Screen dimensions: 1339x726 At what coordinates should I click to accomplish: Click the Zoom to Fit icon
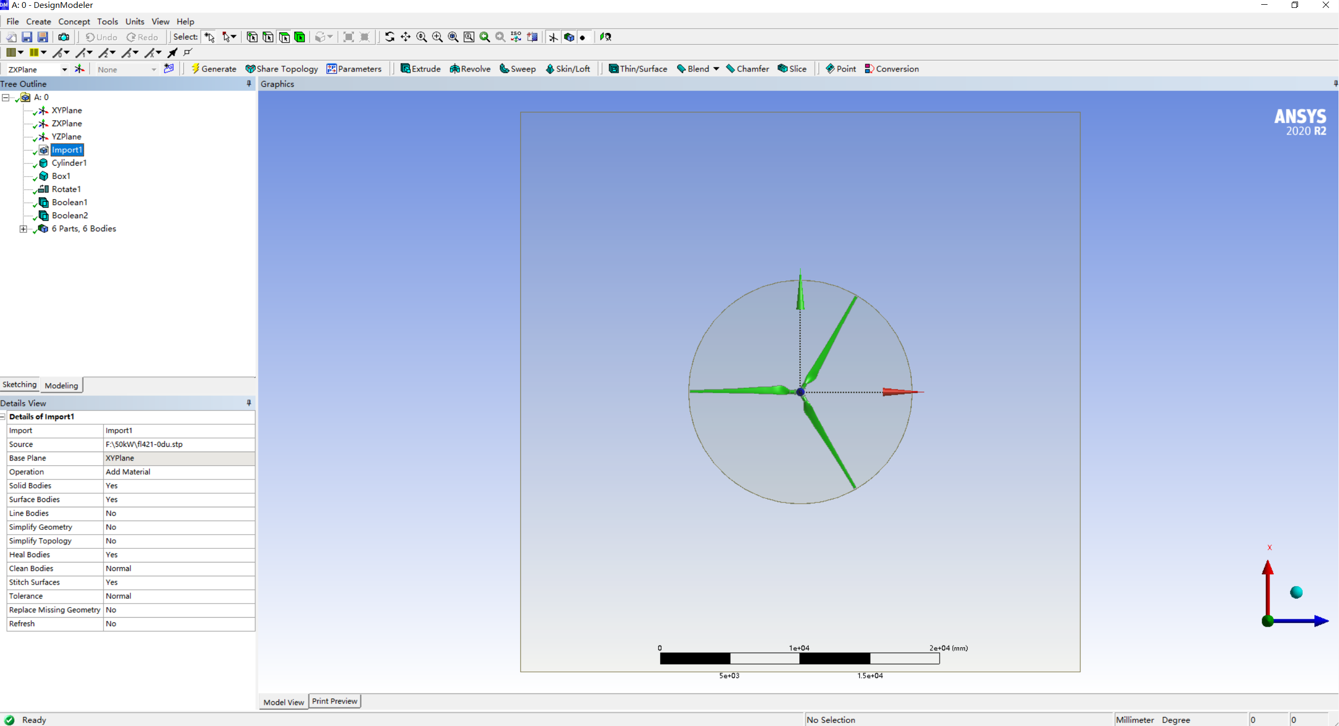click(x=453, y=37)
